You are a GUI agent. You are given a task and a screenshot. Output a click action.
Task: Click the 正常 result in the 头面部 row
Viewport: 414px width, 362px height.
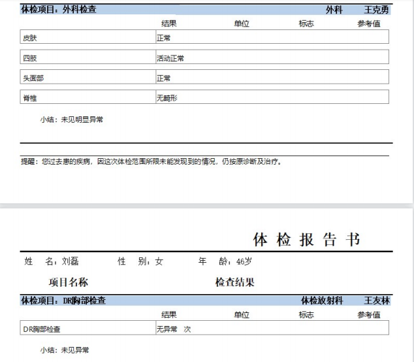point(163,78)
